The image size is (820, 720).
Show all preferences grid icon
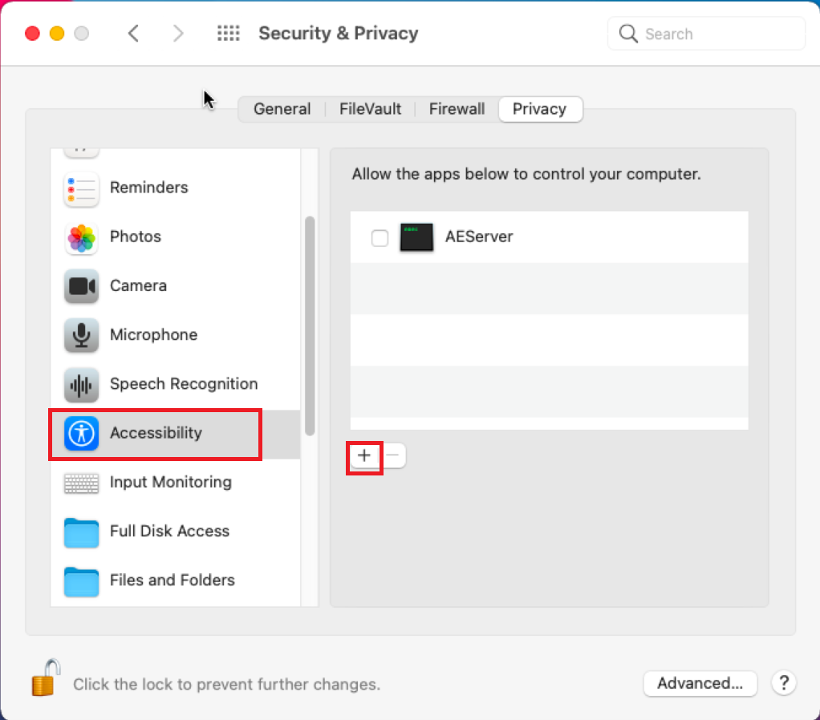tap(229, 34)
